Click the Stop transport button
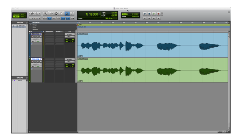 (149, 13)
